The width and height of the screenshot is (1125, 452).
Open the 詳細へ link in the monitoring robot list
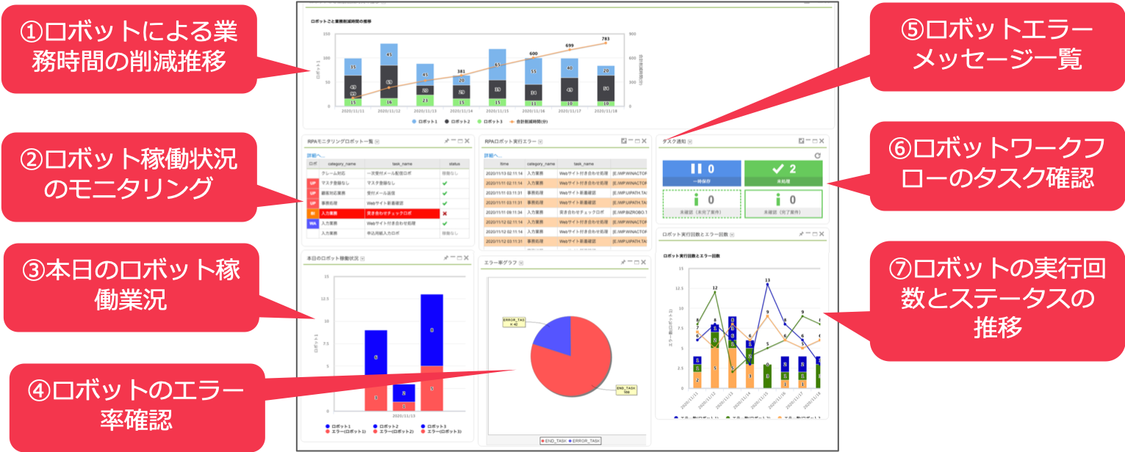[315, 155]
